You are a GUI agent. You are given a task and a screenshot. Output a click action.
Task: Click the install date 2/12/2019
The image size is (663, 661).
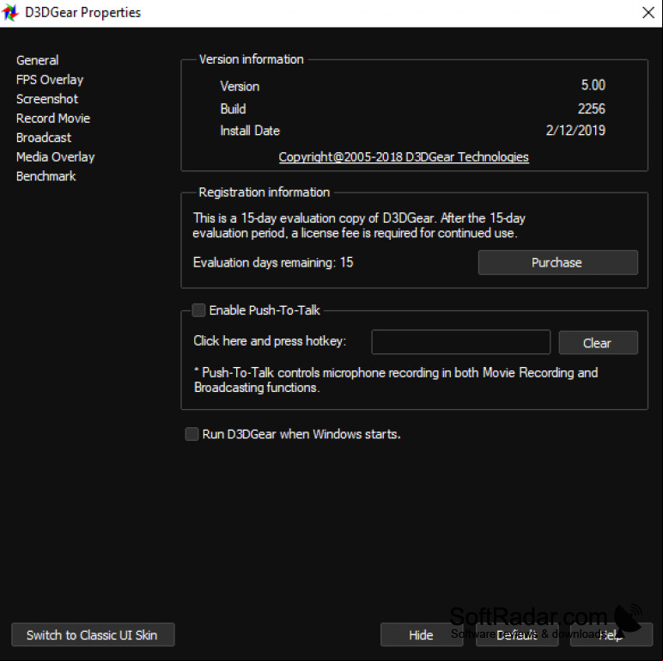point(575,131)
